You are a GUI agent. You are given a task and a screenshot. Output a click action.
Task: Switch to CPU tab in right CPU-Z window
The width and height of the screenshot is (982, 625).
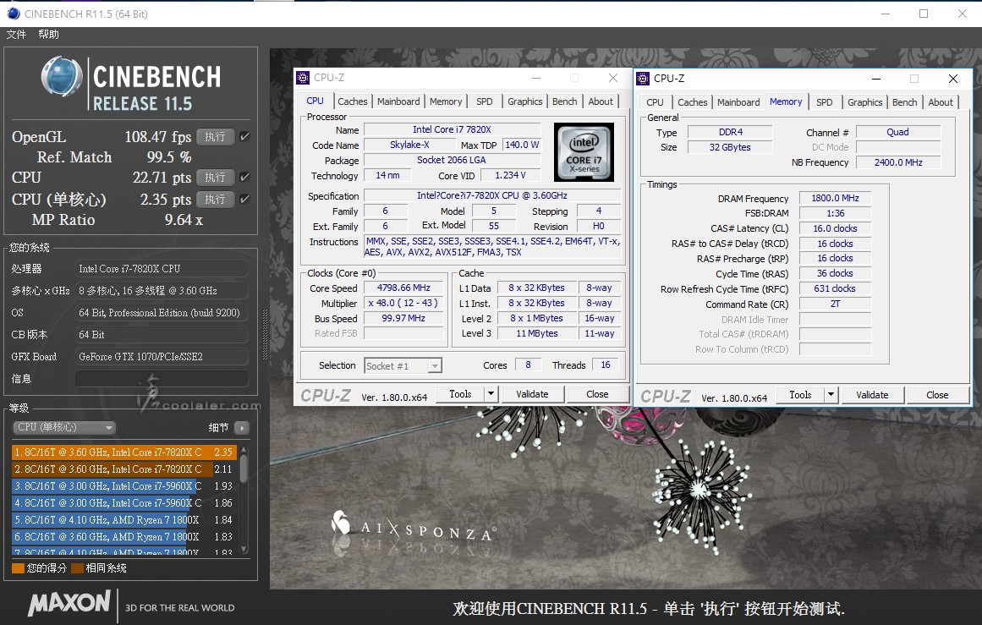click(x=655, y=102)
